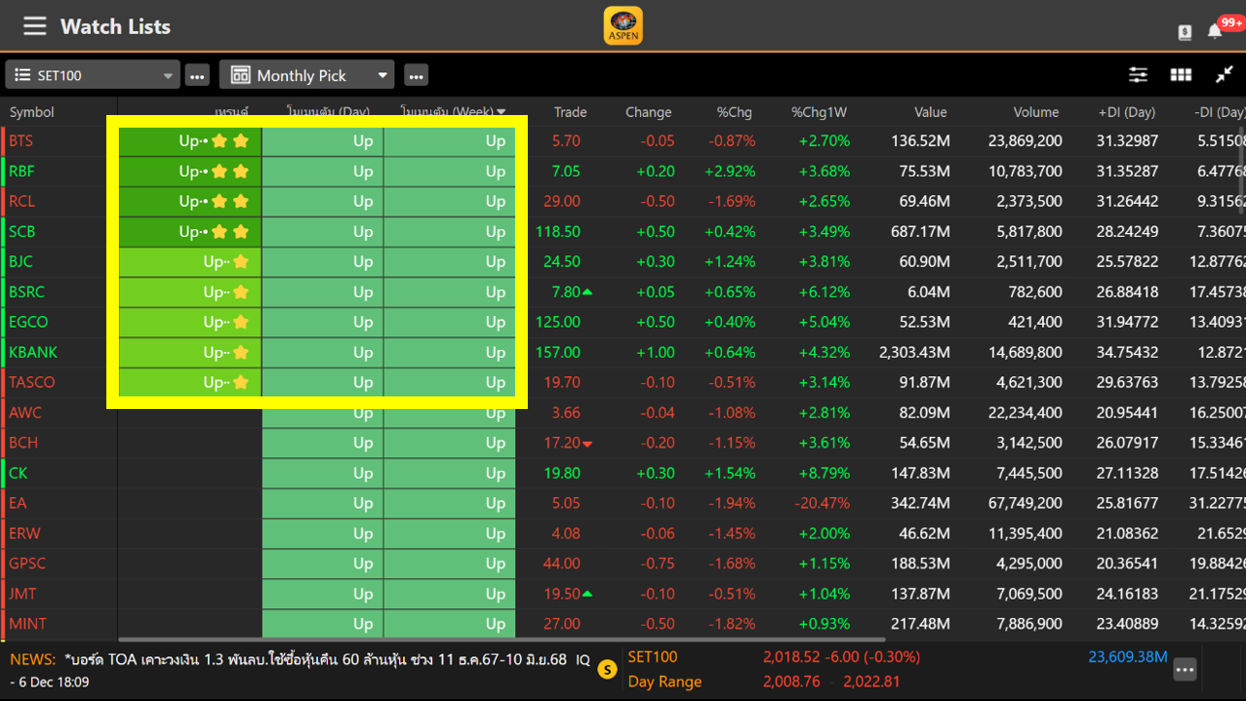Viewport: 1246px width, 701px height.
Task: Click the SET100 index label in footer
Action: coord(652,657)
